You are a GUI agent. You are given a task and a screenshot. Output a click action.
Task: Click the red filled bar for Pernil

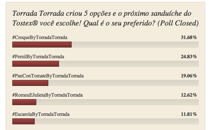click(x=35, y=64)
